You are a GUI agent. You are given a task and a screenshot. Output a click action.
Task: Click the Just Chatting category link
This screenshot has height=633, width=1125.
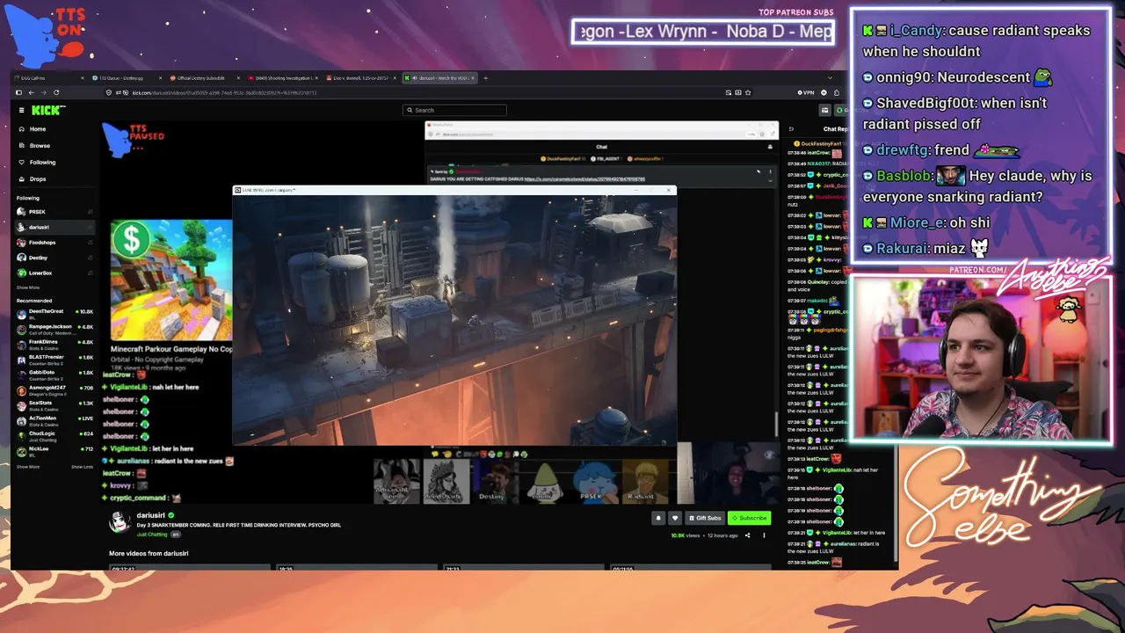152,535
